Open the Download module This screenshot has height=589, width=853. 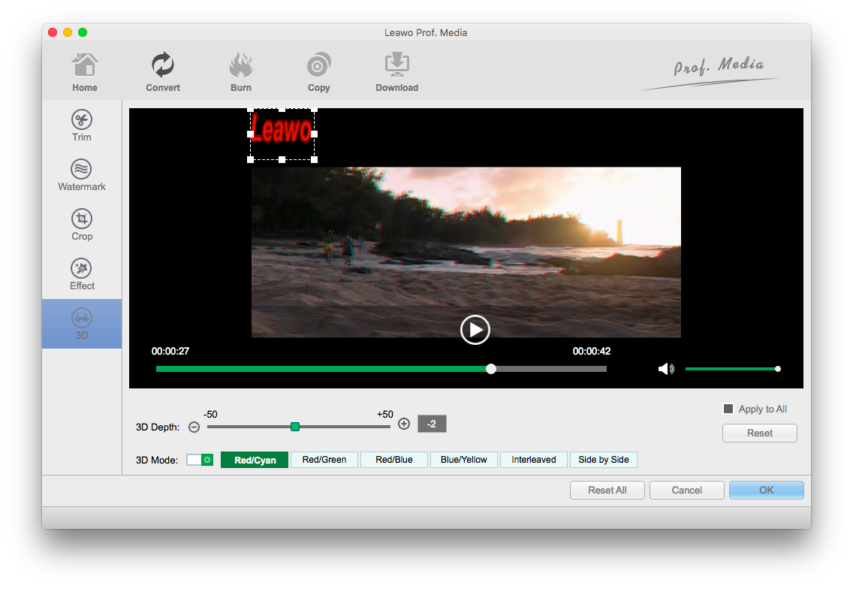coord(397,72)
